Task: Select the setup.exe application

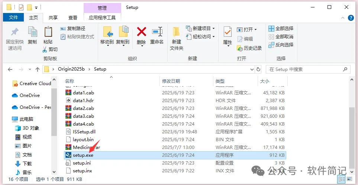Action: [x=175, y=155]
